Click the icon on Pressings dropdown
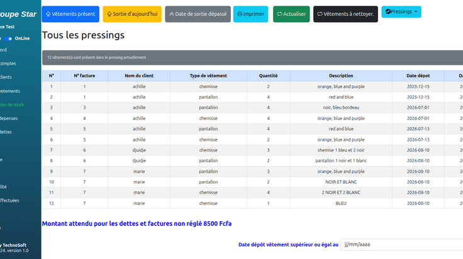 (388, 11)
